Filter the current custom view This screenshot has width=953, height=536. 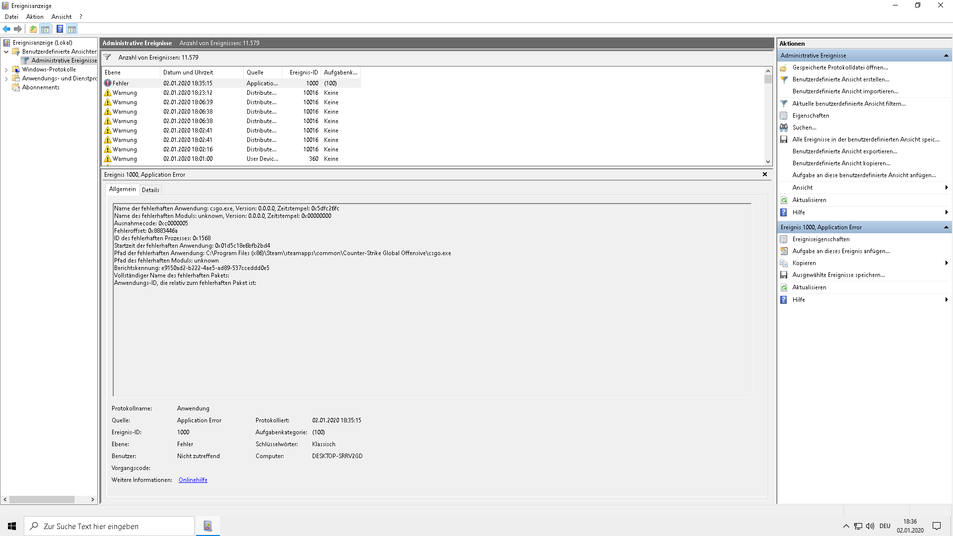849,103
